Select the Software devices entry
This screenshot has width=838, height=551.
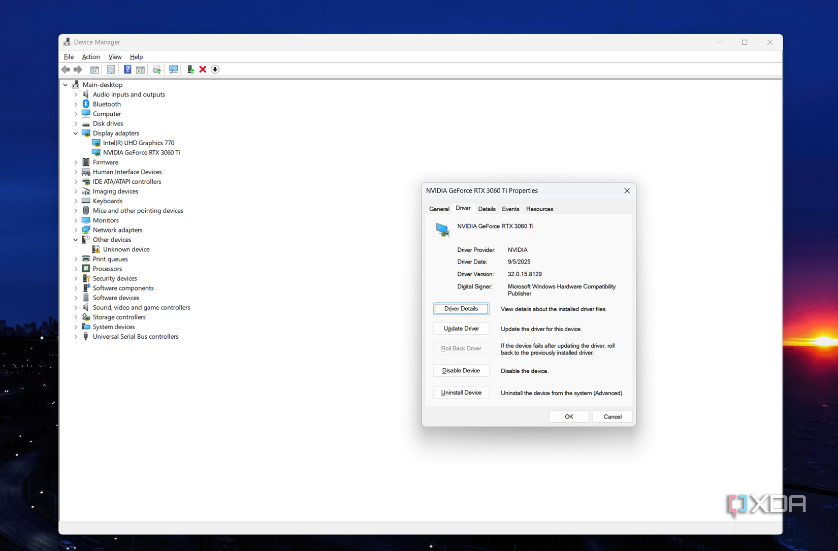pyautogui.click(x=116, y=298)
